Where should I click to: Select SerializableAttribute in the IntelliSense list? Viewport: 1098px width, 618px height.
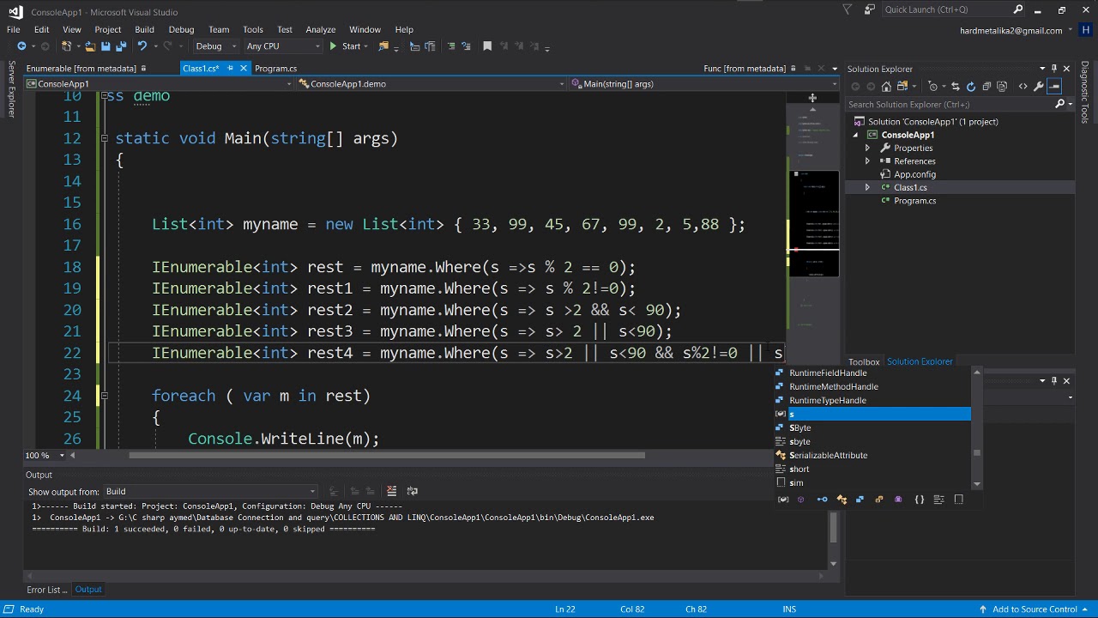coord(828,456)
